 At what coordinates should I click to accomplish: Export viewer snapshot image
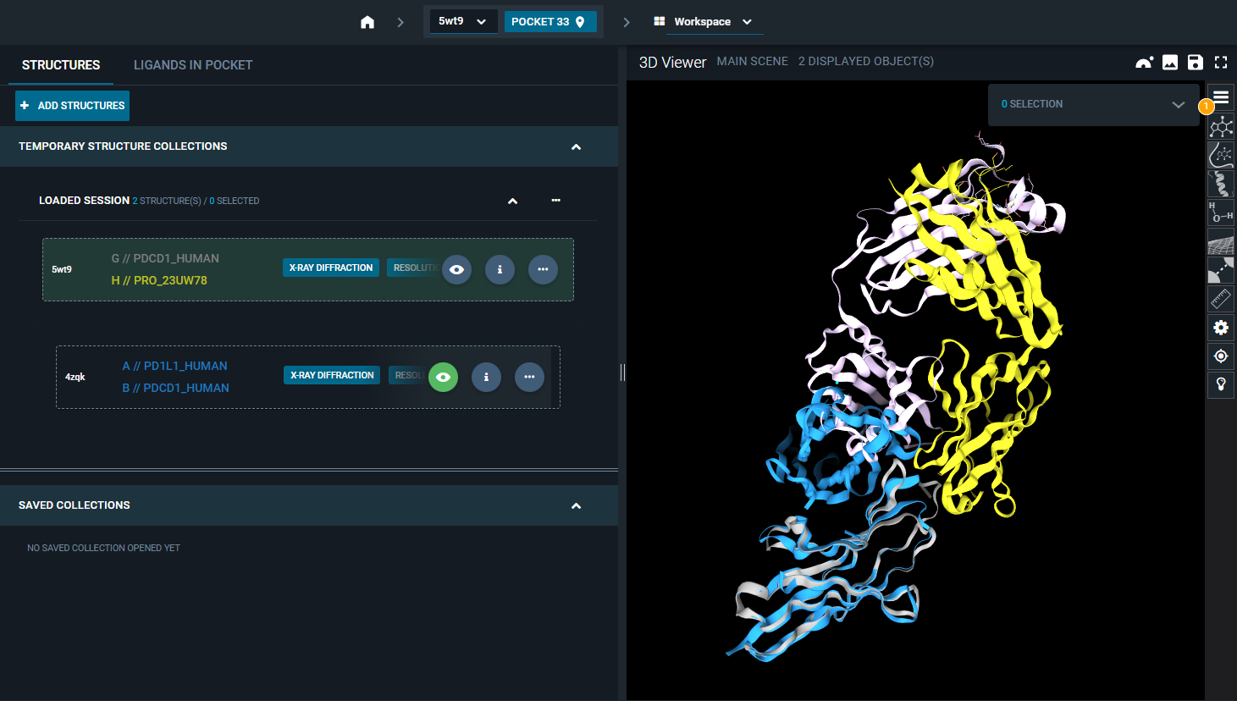(x=1170, y=62)
